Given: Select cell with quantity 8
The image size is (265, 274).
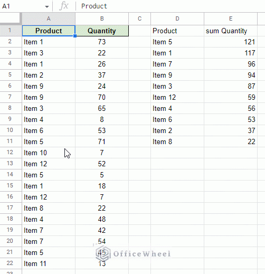Looking at the screenshot, I should pos(102,119).
